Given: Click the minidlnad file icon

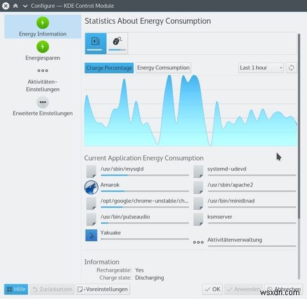Looking at the screenshot, I should (x=198, y=203).
